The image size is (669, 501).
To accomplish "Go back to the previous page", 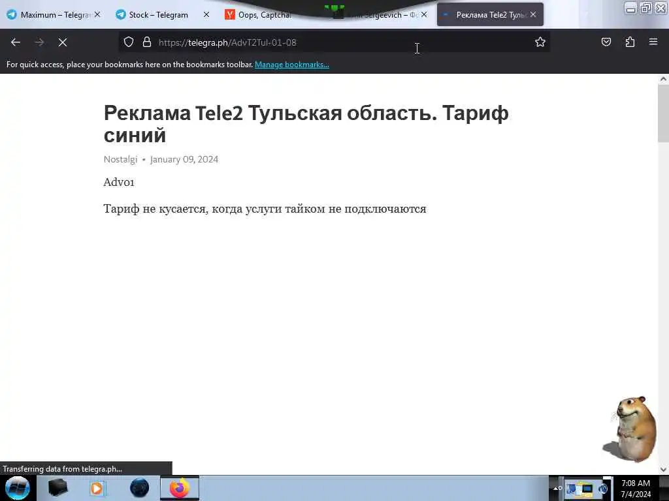I will pos(16,42).
